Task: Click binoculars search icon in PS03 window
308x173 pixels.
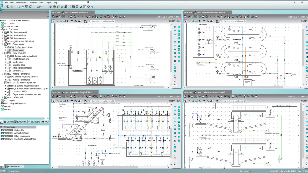Action: pyautogui.click(x=217, y=21)
